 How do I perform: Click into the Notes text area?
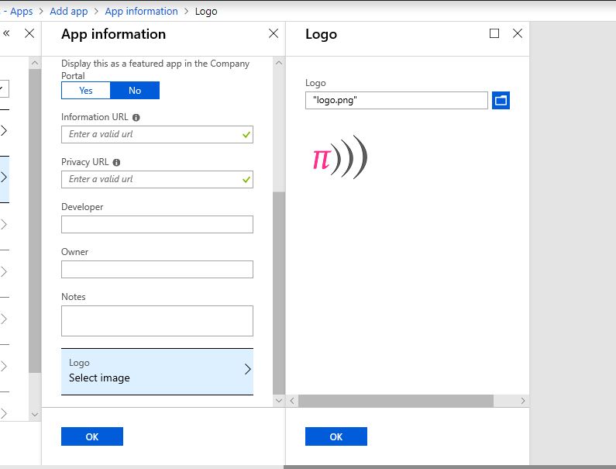pos(157,320)
